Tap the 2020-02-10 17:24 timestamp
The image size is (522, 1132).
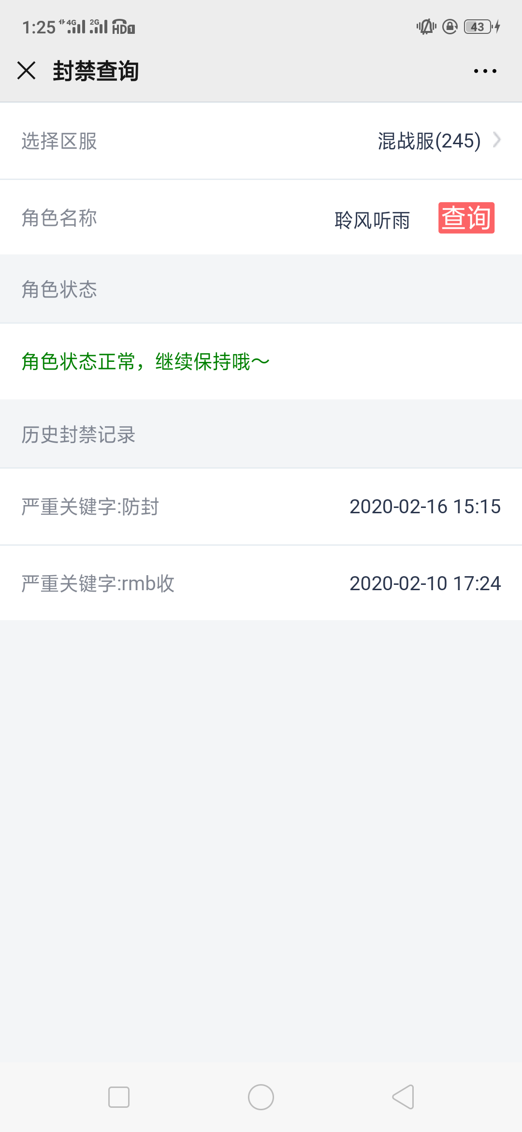(425, 583)
